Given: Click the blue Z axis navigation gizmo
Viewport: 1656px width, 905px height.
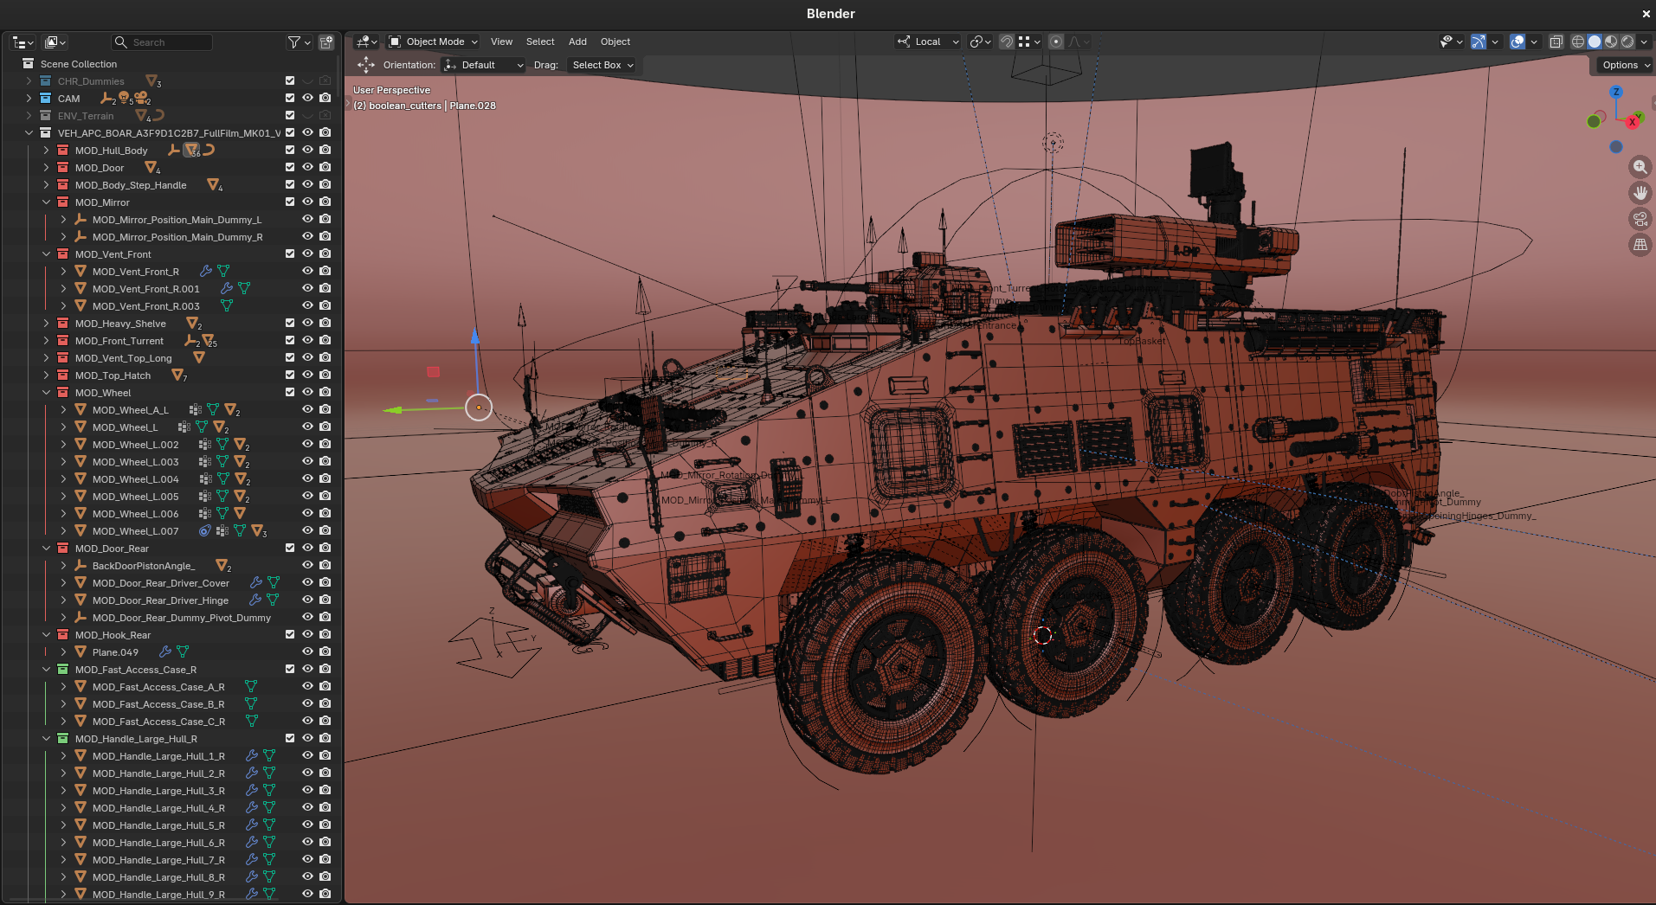Looking at the screenshot, I should click(1615, 92).
